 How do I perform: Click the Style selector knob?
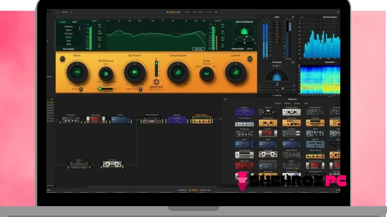[x=207, y=74]
